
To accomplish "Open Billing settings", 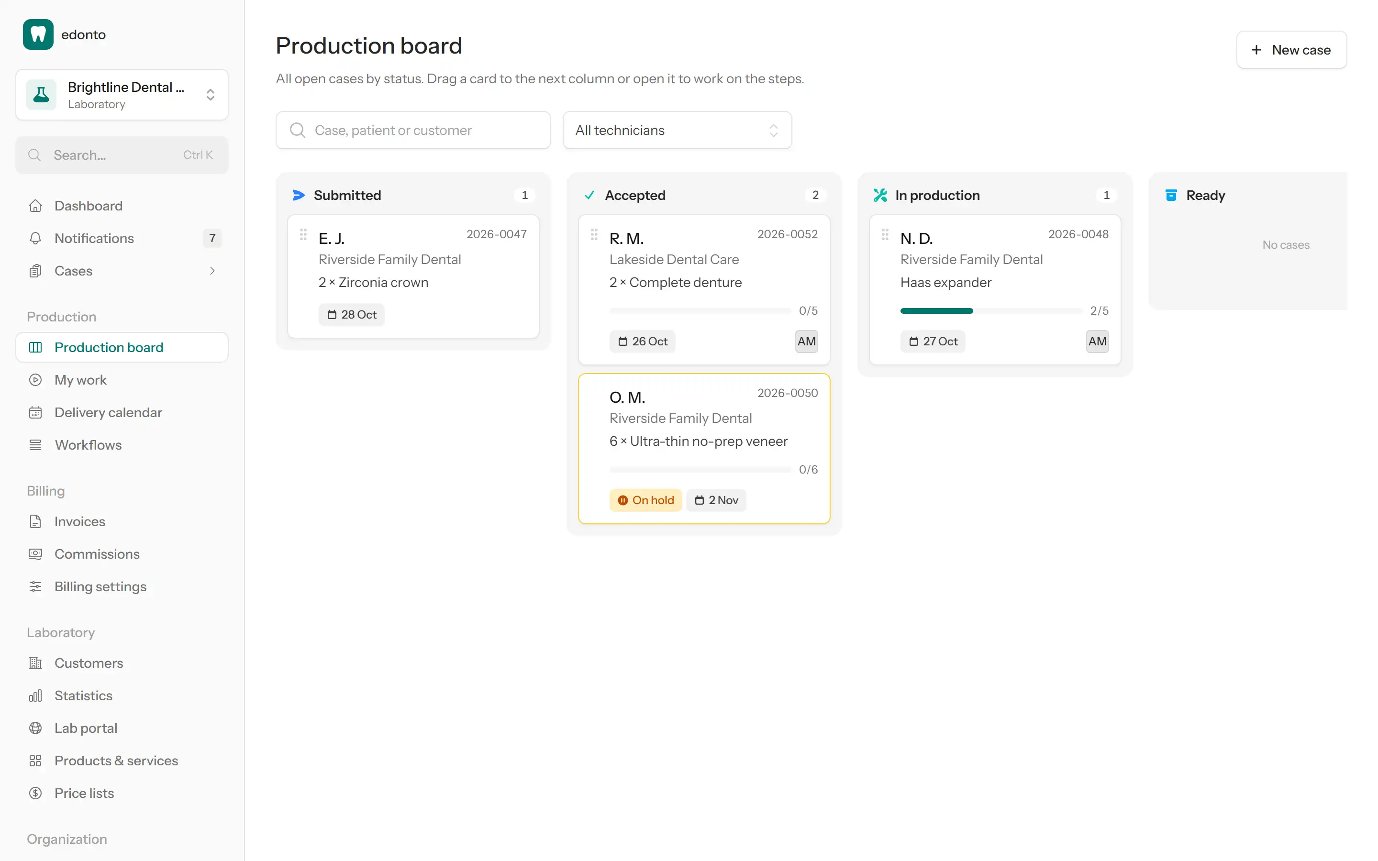I will (122, 586).
